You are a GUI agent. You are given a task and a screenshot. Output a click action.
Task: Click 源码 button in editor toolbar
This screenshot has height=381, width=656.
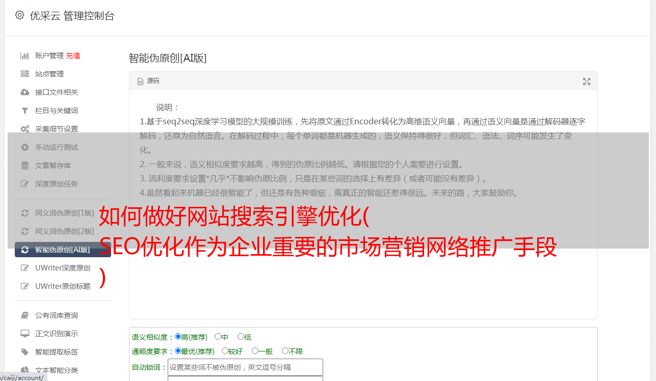(x=148, y=81)
